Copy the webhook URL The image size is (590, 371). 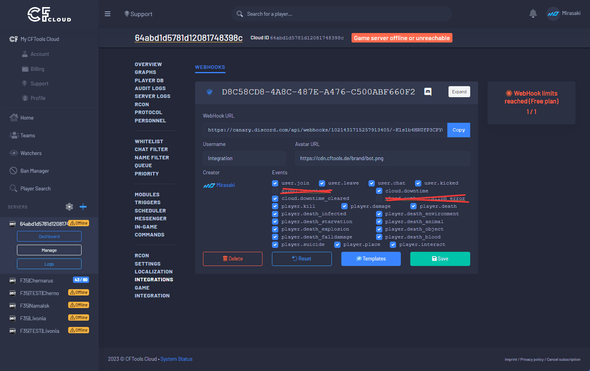pos(459,130)
